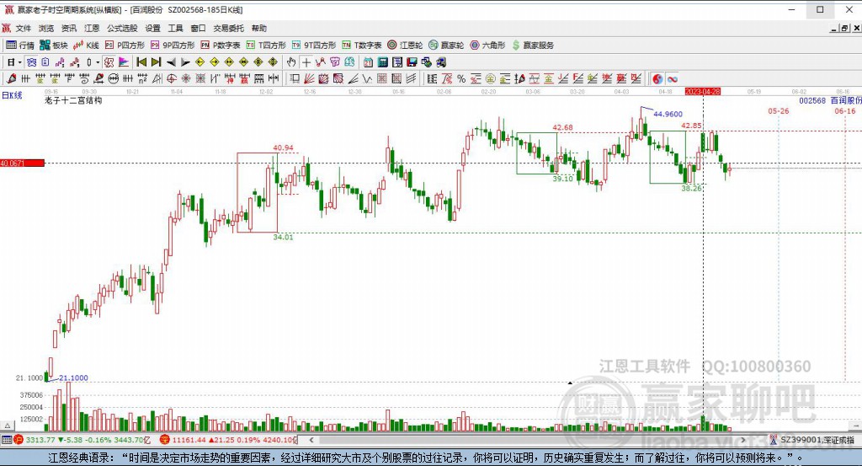862x466 pixels.
Task: Click the 40.0671 red price marker
Action: click(22, 163)
